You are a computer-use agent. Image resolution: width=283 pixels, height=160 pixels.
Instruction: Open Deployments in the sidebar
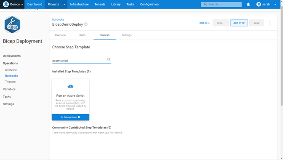click(12, 56)
